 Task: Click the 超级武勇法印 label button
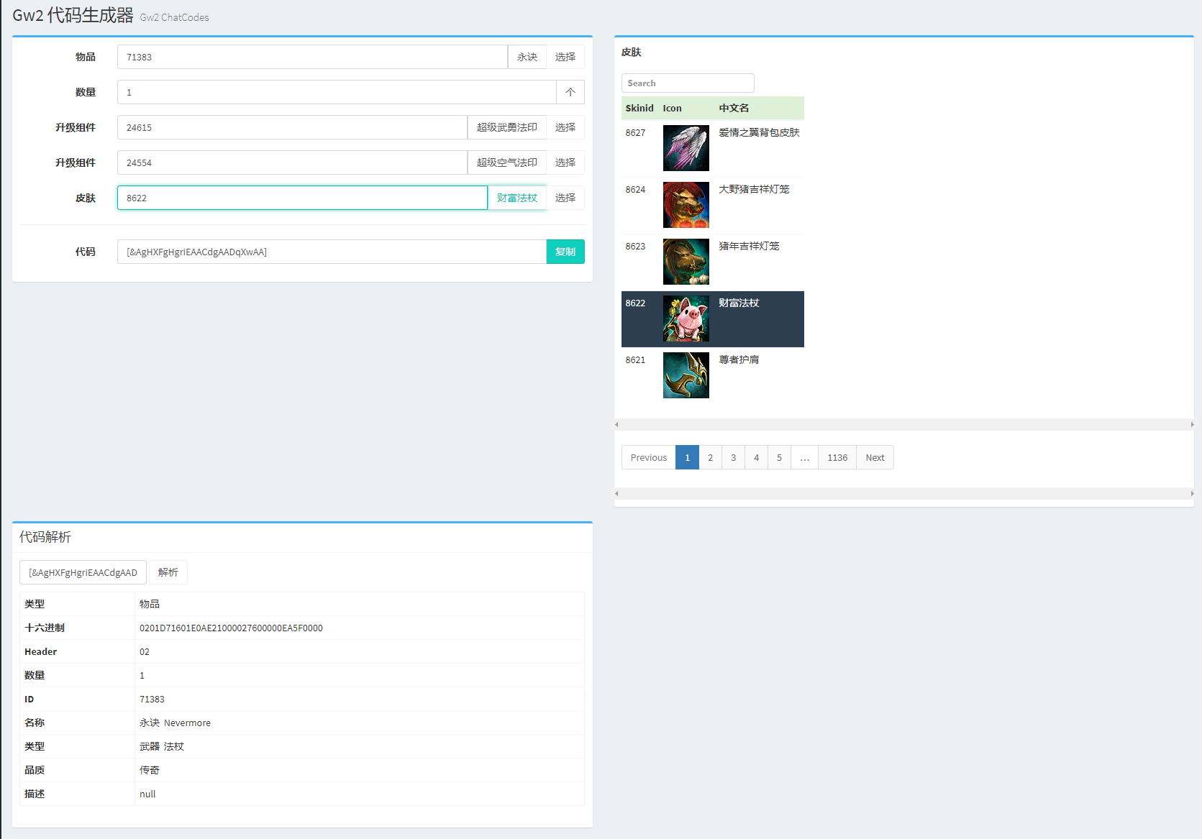pyautogui.click(x=507, y=127)
